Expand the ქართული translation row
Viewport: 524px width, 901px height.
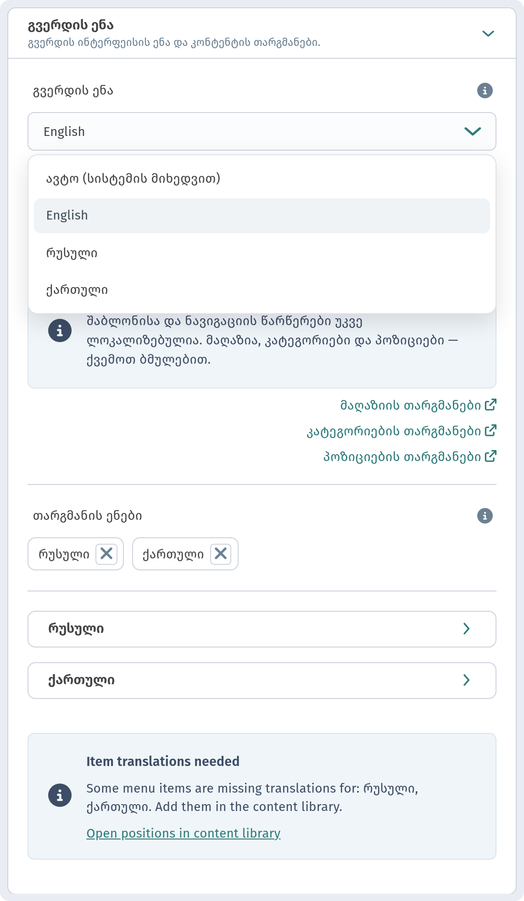coord(262,681)
